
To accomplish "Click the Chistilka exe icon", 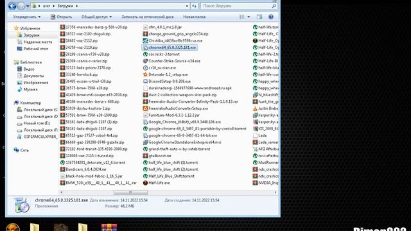I will [x=146, y=40].
